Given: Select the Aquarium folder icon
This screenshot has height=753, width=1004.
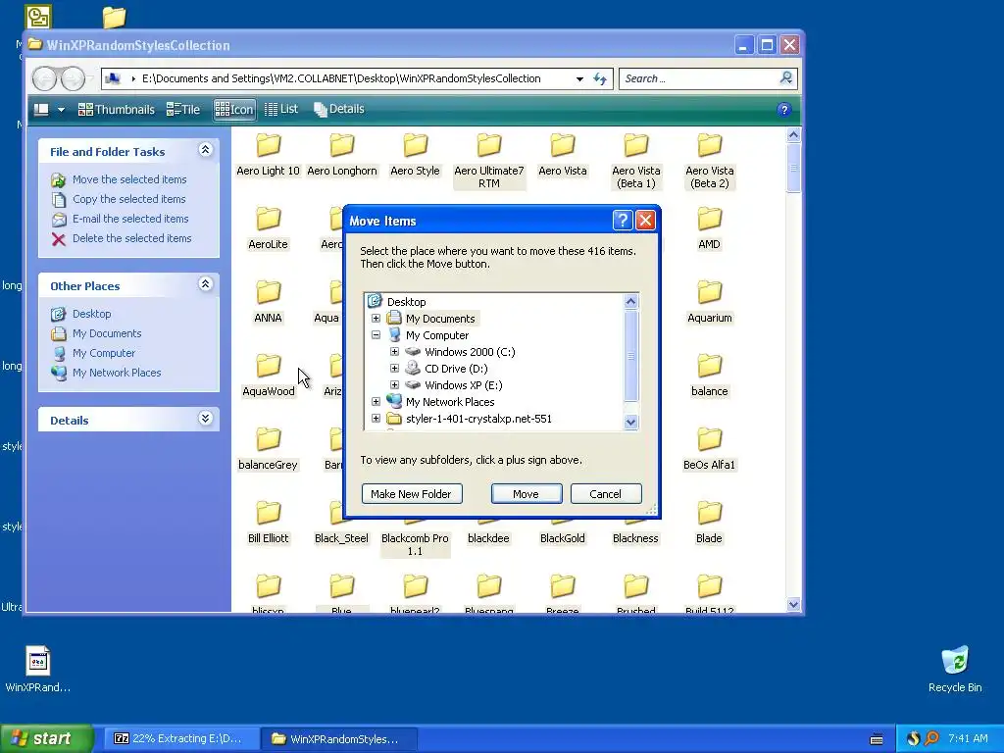Looking at the screenshot, I should [710, 292].
